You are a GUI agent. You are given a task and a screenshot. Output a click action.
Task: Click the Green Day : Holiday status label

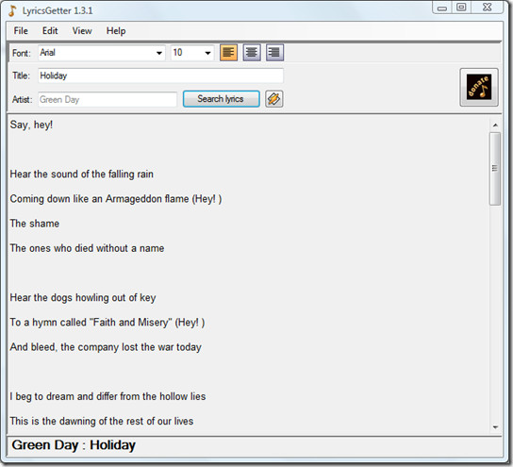[74, 445]
